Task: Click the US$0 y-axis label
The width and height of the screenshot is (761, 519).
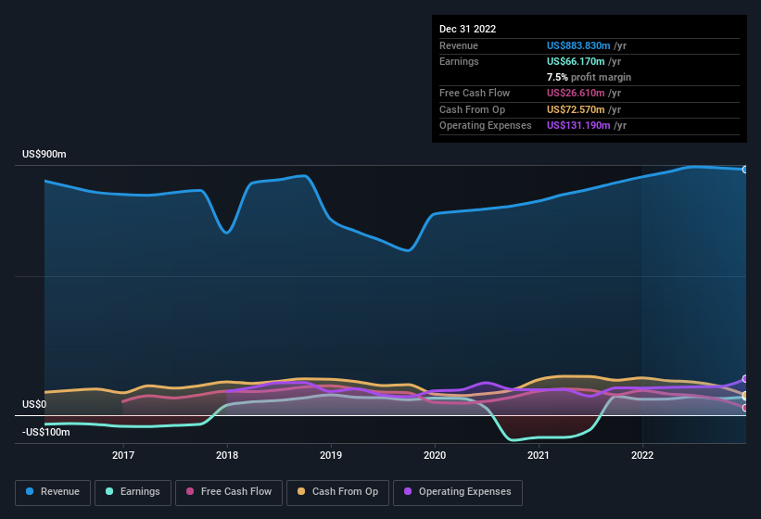Action: tap(34, 404)
